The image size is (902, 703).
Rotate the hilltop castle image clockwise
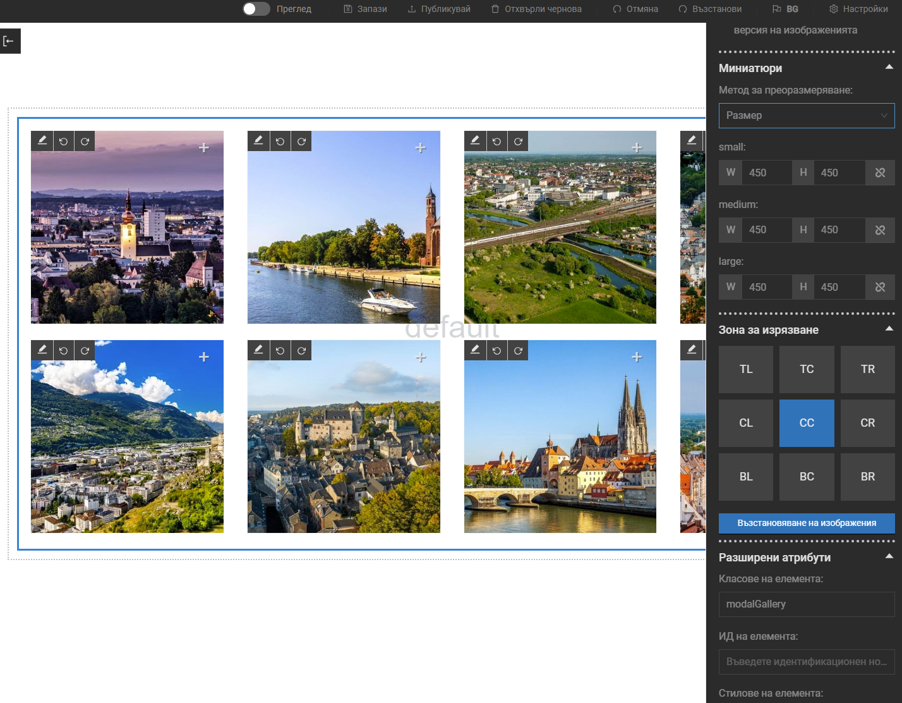click(x=301, y=350)
